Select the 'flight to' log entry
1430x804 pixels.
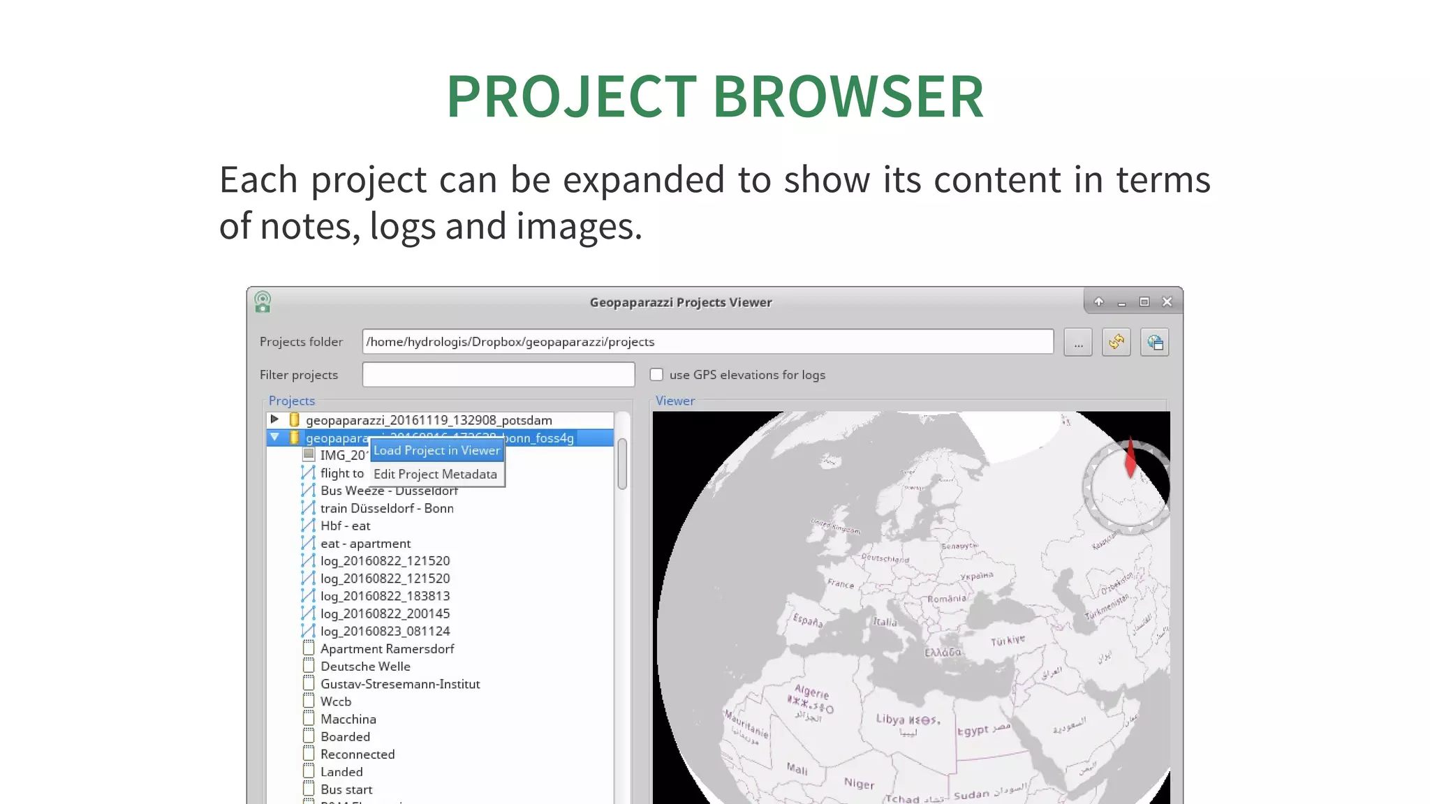point(342,473)
